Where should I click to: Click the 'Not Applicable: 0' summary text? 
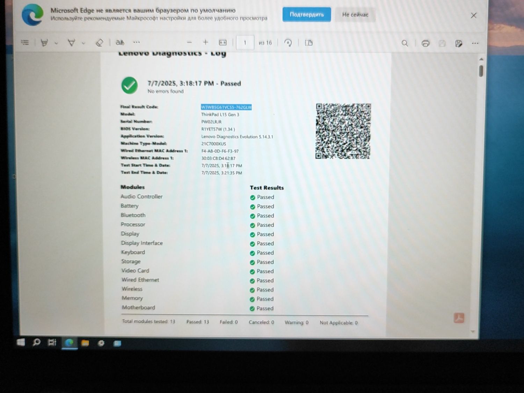point(339,323)
